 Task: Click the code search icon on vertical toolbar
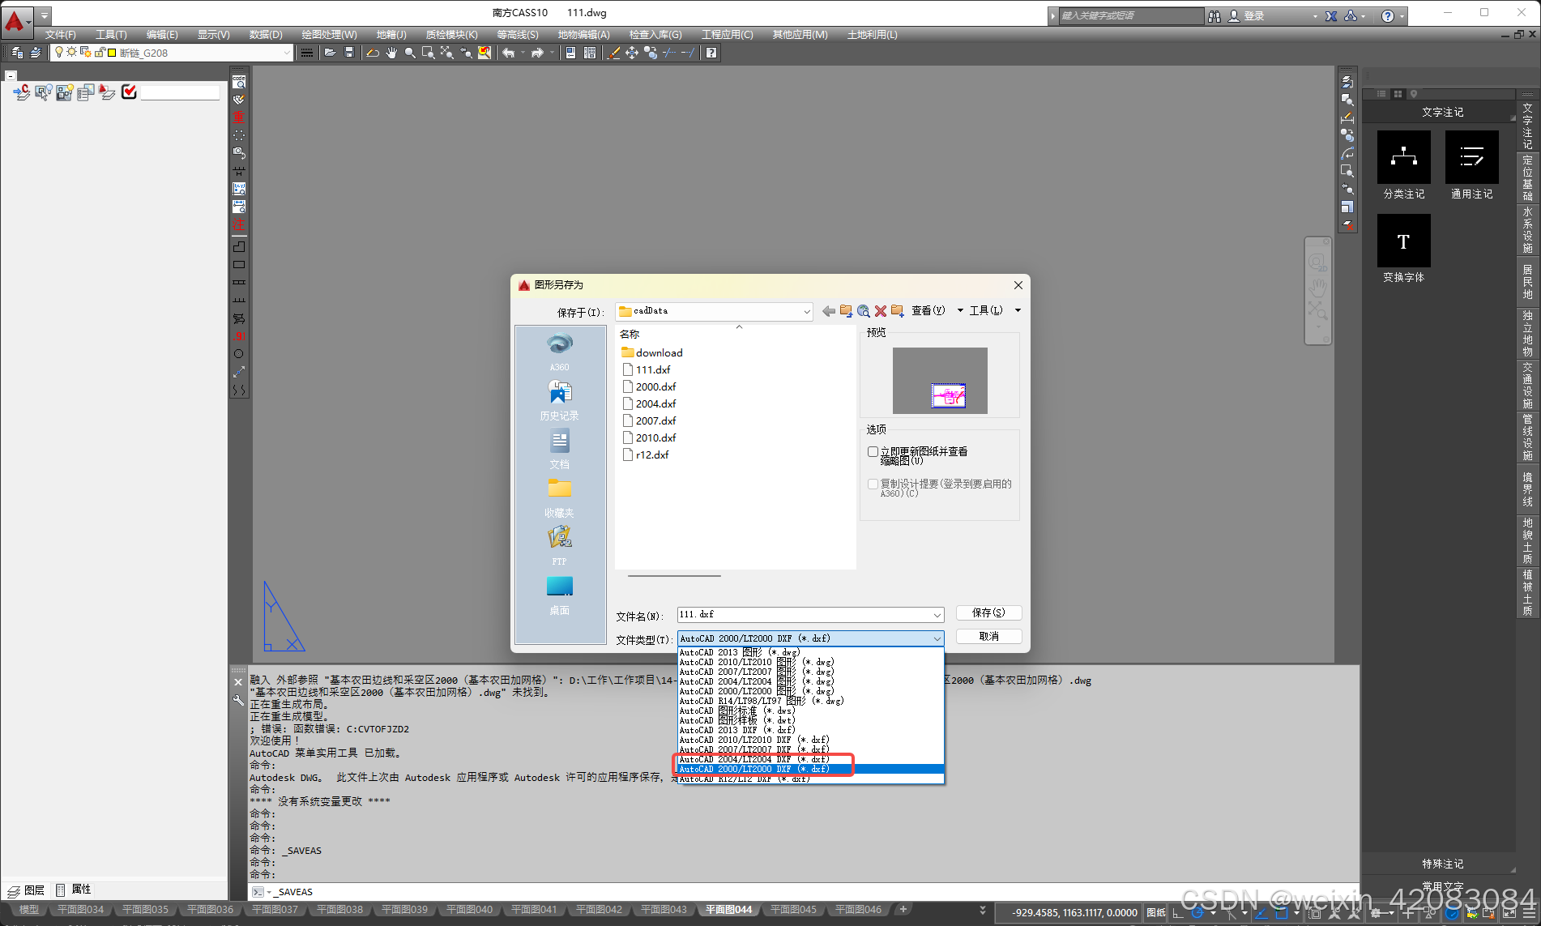pyautogui.click(x=239, y=82)
